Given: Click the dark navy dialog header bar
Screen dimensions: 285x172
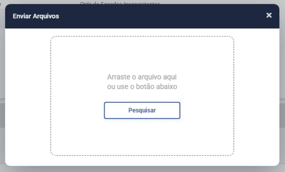Looking at the screenshot, I should (x=142, y=16).
